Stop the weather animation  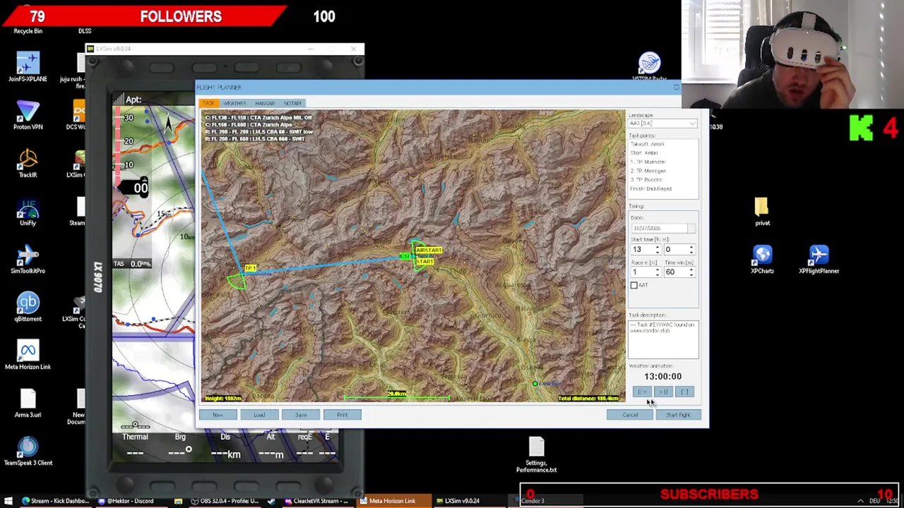[684, 392]
